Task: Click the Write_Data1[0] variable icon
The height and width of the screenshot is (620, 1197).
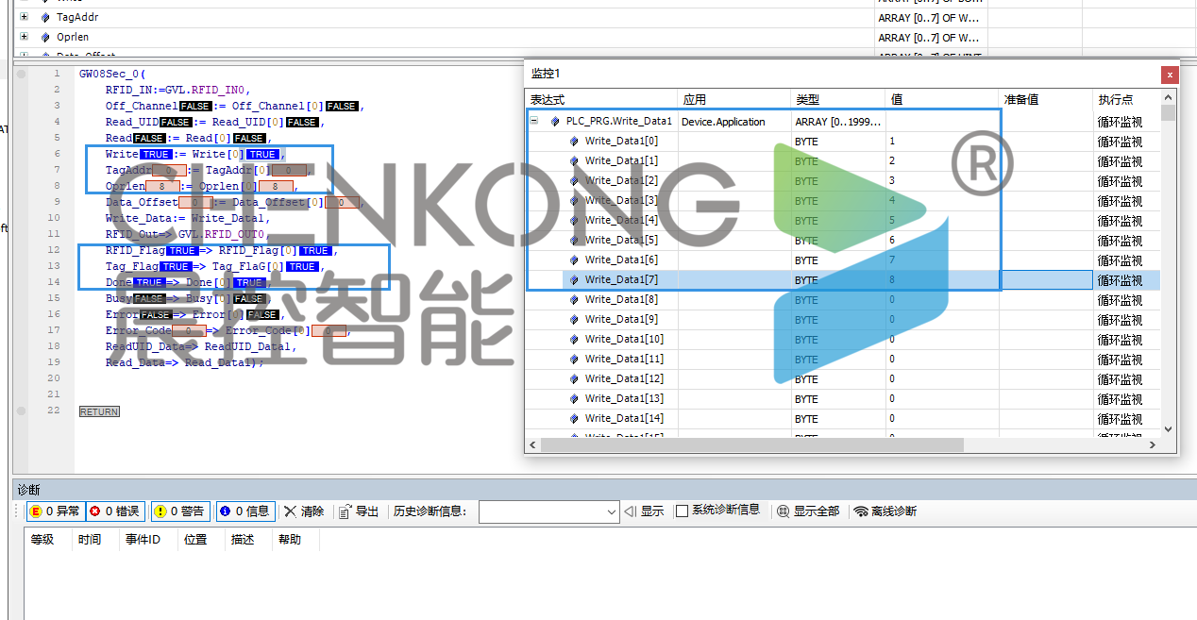Action: pos(574,142)
